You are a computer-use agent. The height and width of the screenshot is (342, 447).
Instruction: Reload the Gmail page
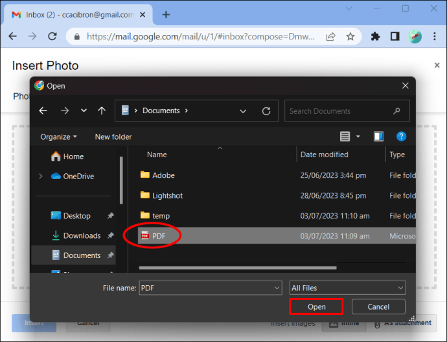tap(52, 36)
